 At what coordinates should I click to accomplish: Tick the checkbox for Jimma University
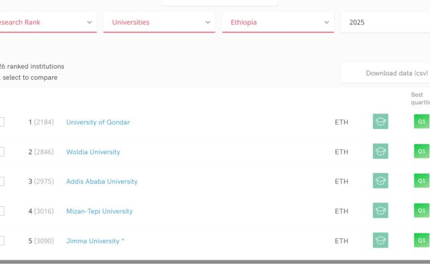[1, 241]
